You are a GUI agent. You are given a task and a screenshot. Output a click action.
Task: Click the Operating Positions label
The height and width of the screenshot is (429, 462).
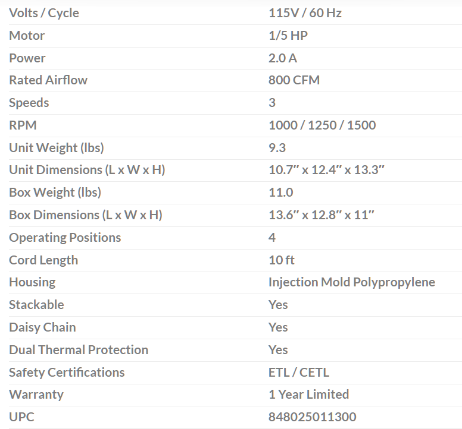(x=65, y=238)
